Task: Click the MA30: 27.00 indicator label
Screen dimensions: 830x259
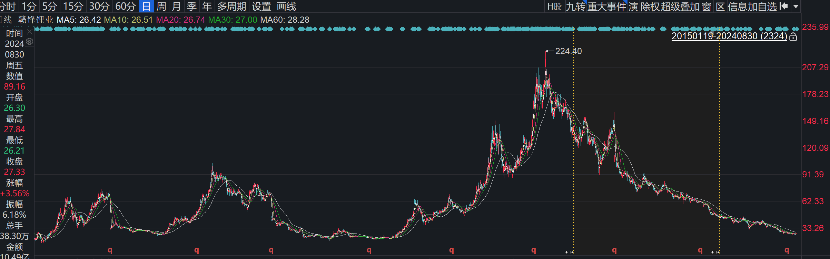Action: (233, 20)
